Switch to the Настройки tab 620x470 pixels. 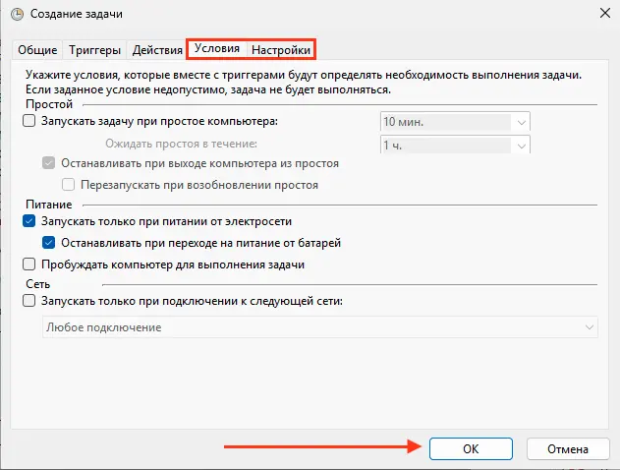tap(281, 49)
